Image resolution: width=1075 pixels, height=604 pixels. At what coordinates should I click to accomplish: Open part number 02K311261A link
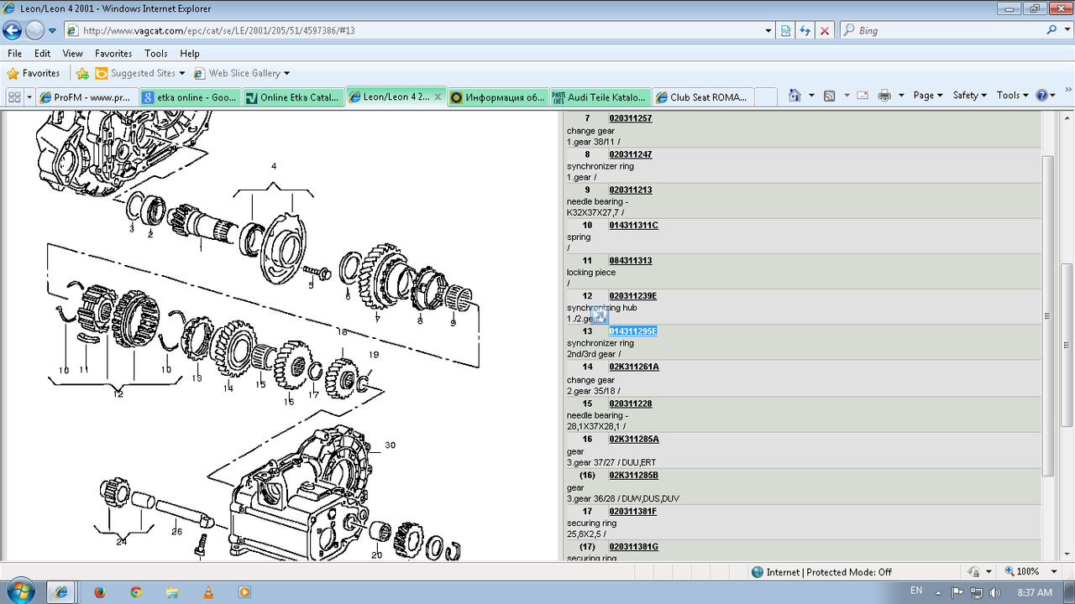point(634,367)
